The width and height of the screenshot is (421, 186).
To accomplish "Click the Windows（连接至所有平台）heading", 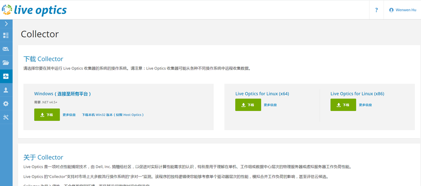I will pos(62,94).
